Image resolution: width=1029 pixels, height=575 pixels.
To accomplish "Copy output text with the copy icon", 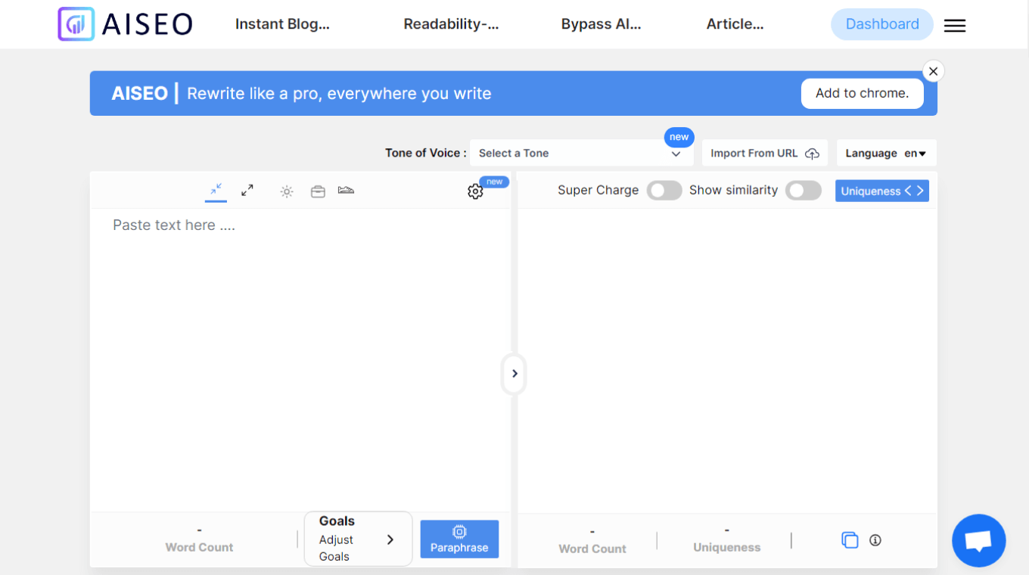I will (850, 540).
